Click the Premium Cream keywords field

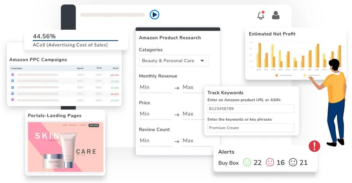(250, 128)
